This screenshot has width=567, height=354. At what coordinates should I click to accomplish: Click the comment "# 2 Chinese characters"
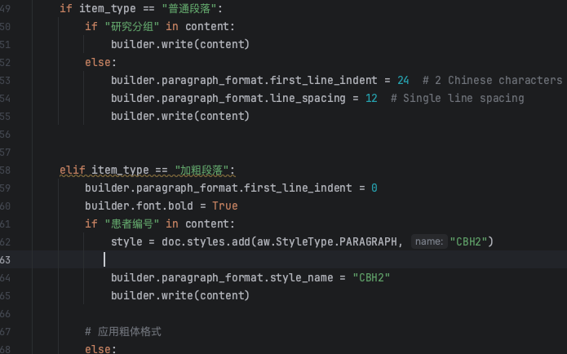coord(492,80)
